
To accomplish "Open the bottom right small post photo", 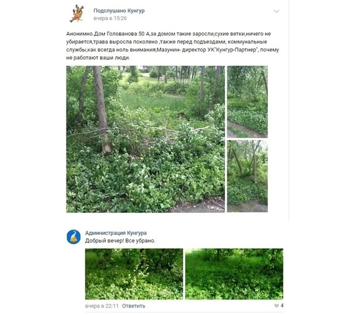I will 247,176.
